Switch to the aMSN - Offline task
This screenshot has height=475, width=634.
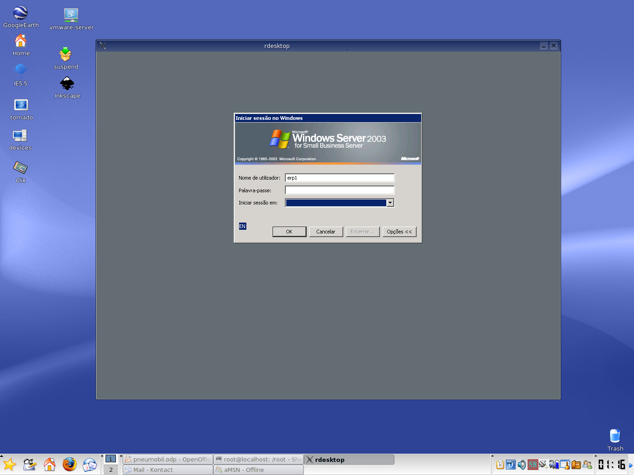(x=258, y=470)
